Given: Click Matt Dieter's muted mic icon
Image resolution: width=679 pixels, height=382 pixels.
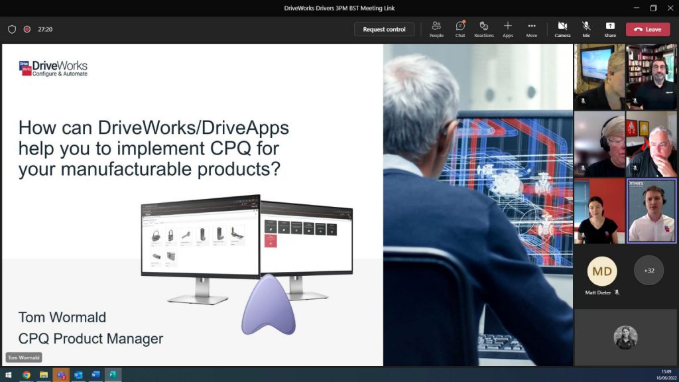Looking at the screenshot, I should coord(617,292).
